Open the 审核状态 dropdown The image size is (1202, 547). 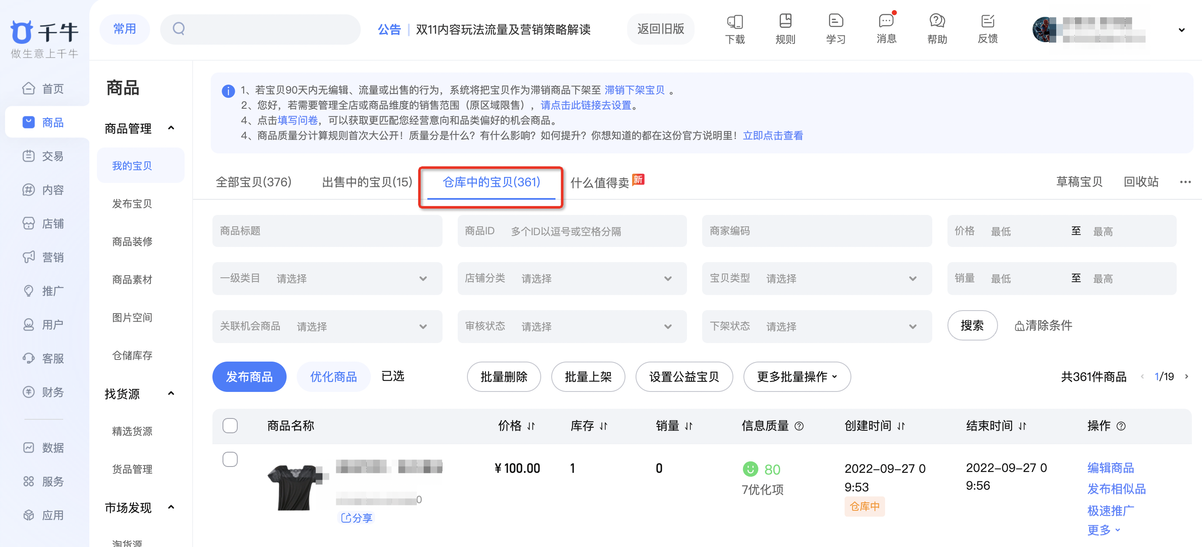pyautogui.click(x=572, y=327)
